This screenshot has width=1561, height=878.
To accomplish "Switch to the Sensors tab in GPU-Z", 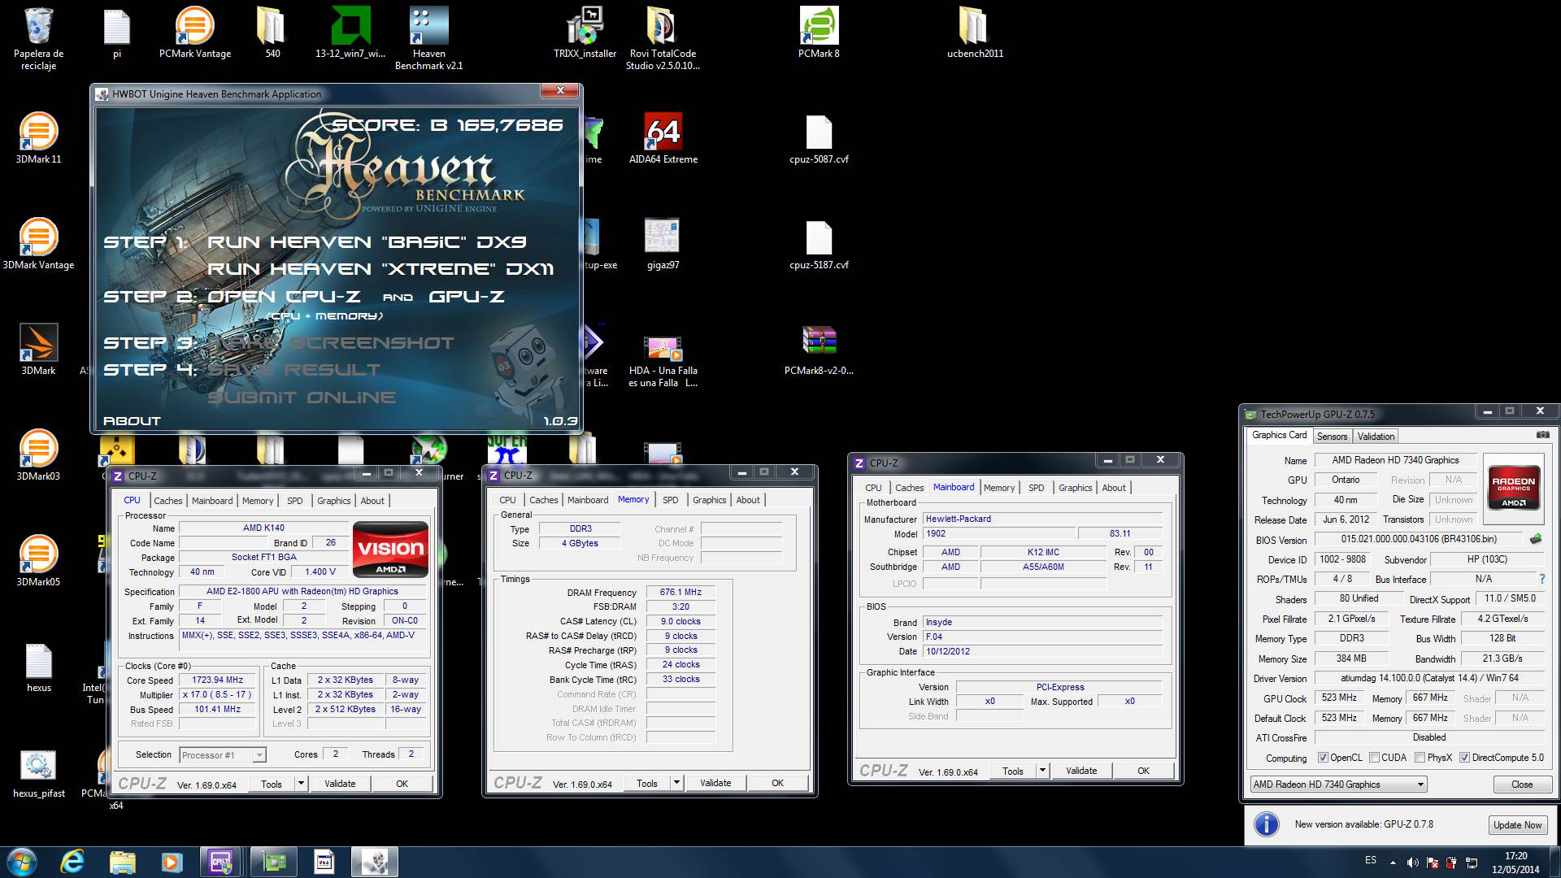I will [1332, 437].
